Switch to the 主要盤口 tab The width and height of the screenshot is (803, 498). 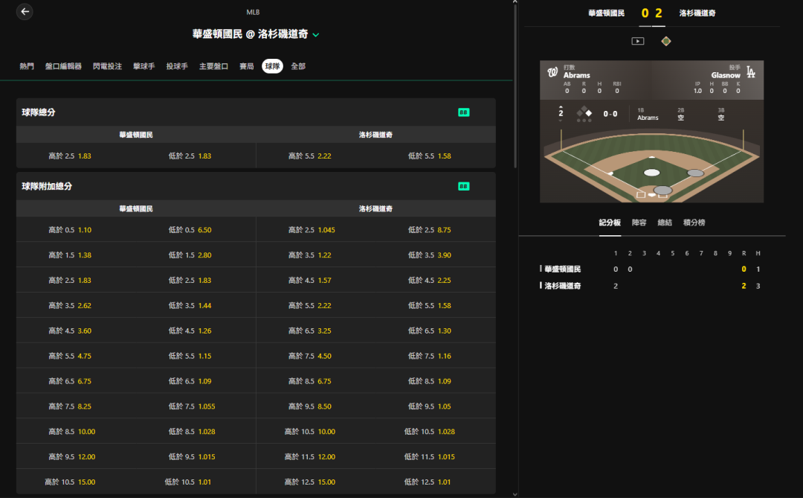[x=213, y=66]
